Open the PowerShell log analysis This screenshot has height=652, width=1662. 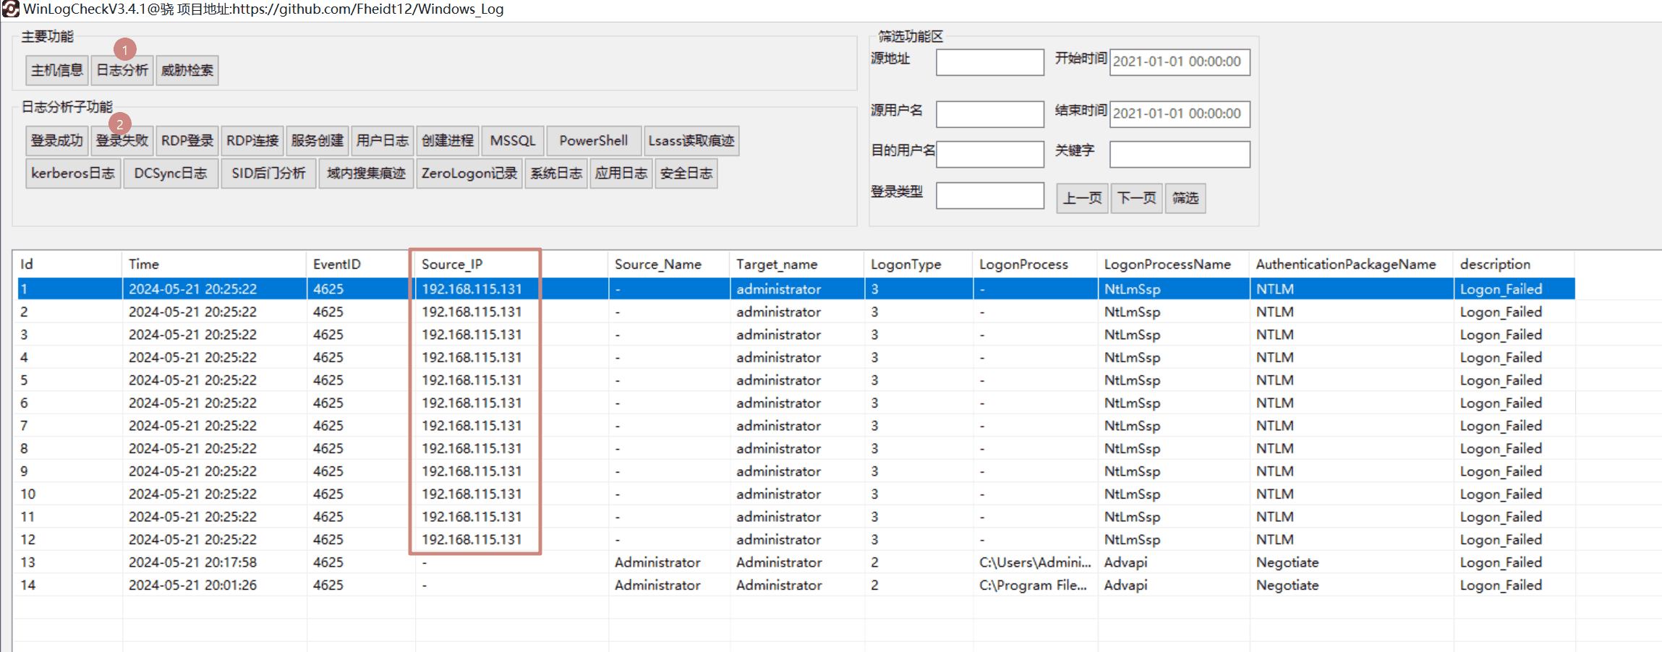click(593, 140)
